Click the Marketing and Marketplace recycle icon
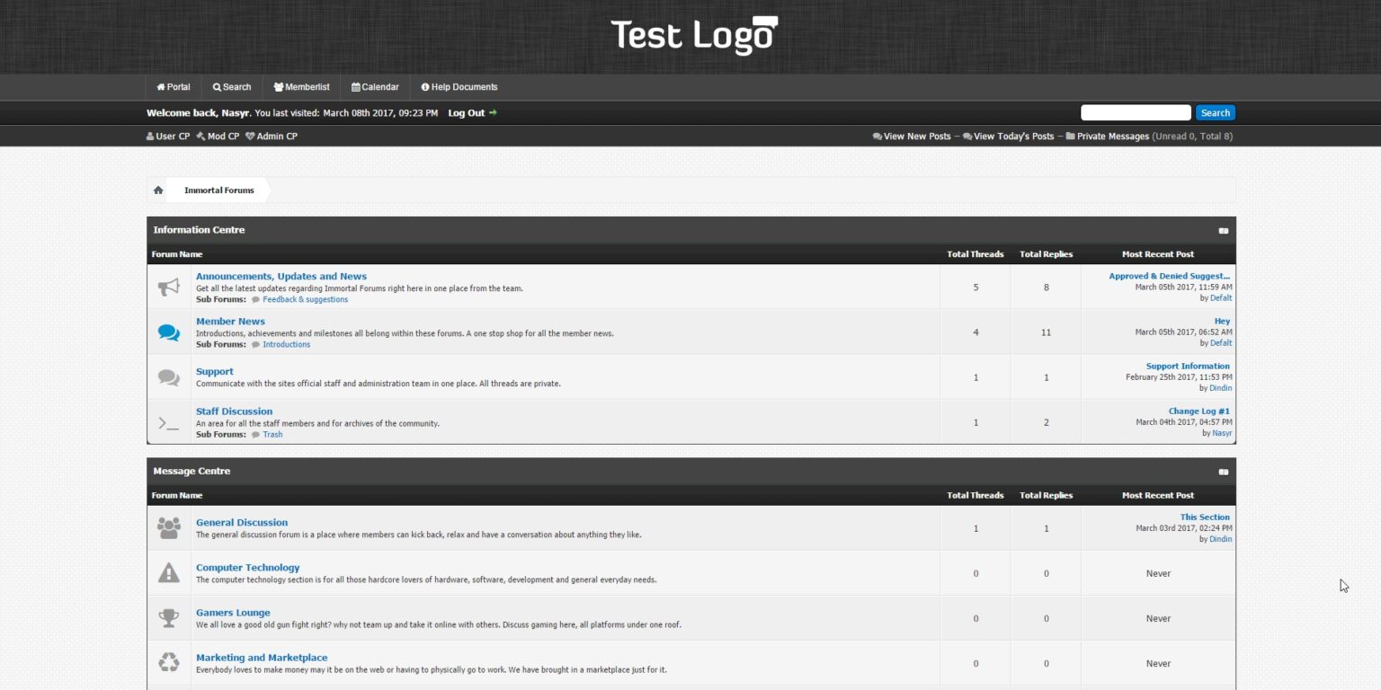1381x690 pixels. tap(169, 662)
